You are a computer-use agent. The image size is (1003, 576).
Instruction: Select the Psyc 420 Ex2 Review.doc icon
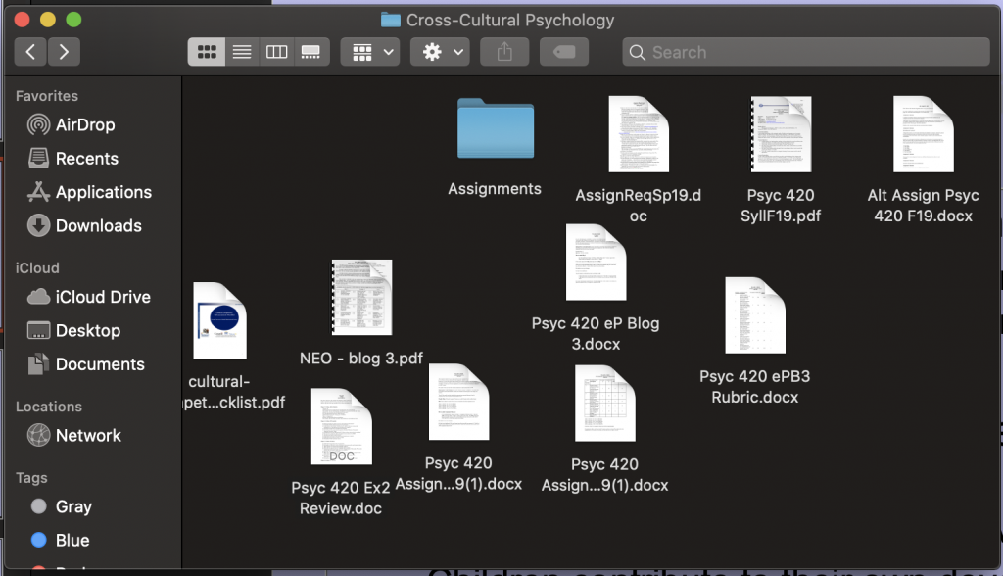pos(341,426)
